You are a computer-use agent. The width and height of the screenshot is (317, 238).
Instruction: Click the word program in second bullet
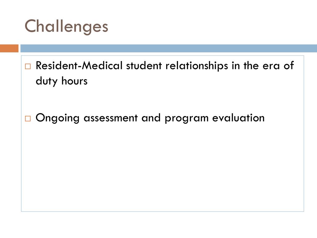pyautogui.click(x=187, y=118)
